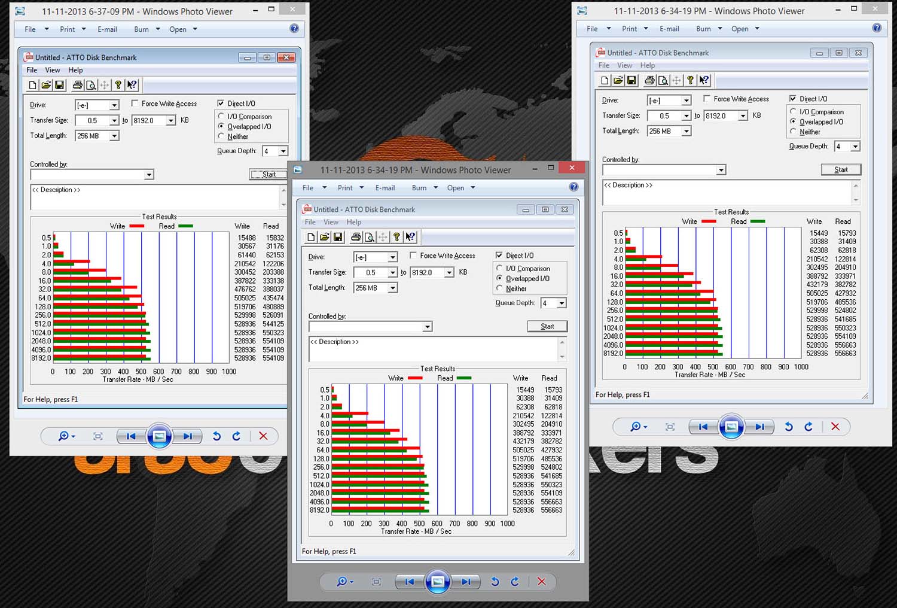Toggle Direct I/O checkbox in 6-37-09 PM window
The height and width of the screenshot is (608, 897).
[221, 104]
